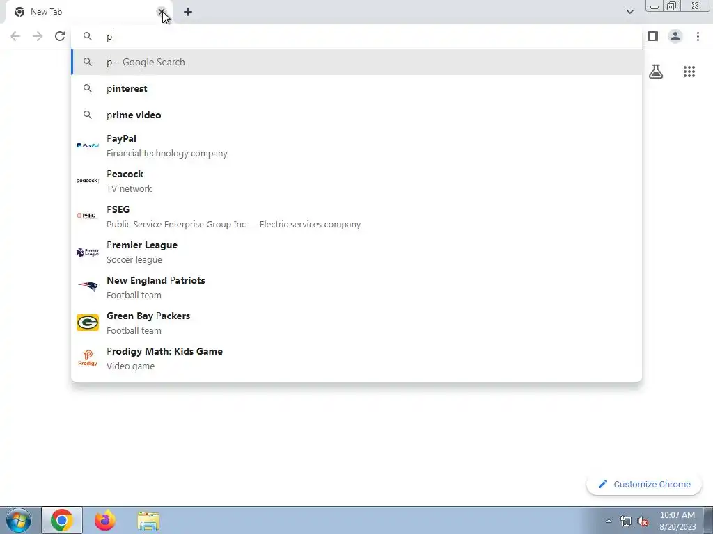This screenshot has width=713, height=534.
Task: Click the Chrome taskbar icon
Action: [x=62, y=520]
